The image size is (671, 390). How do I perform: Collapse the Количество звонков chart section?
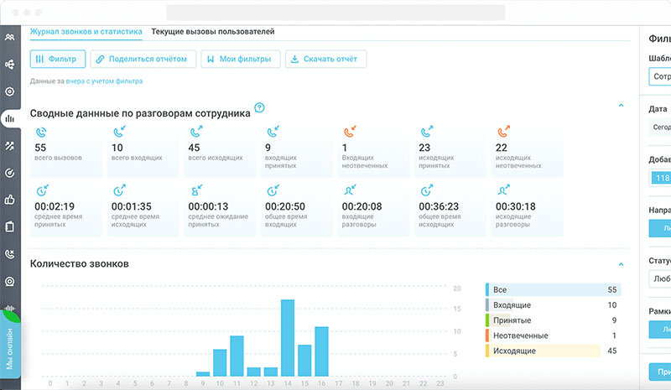[621, 264]
